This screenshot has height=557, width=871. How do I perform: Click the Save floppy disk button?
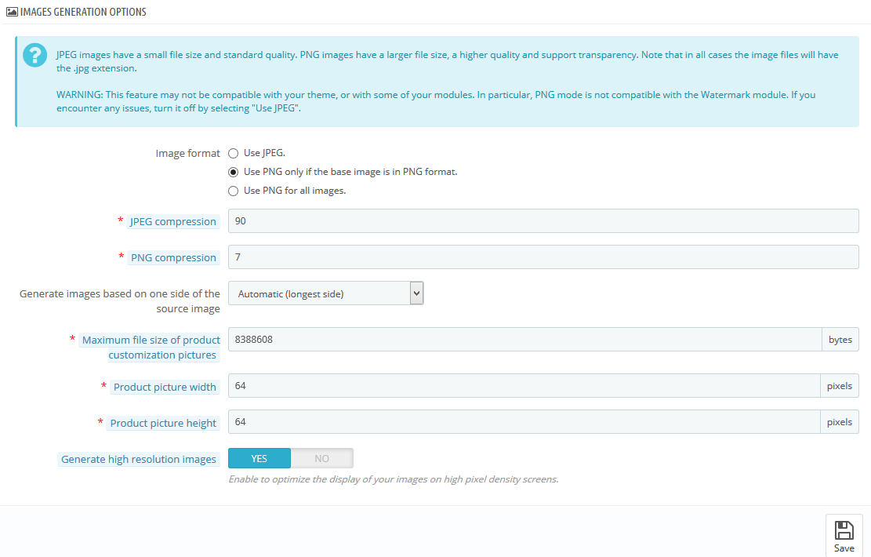[x=844, y=536]
